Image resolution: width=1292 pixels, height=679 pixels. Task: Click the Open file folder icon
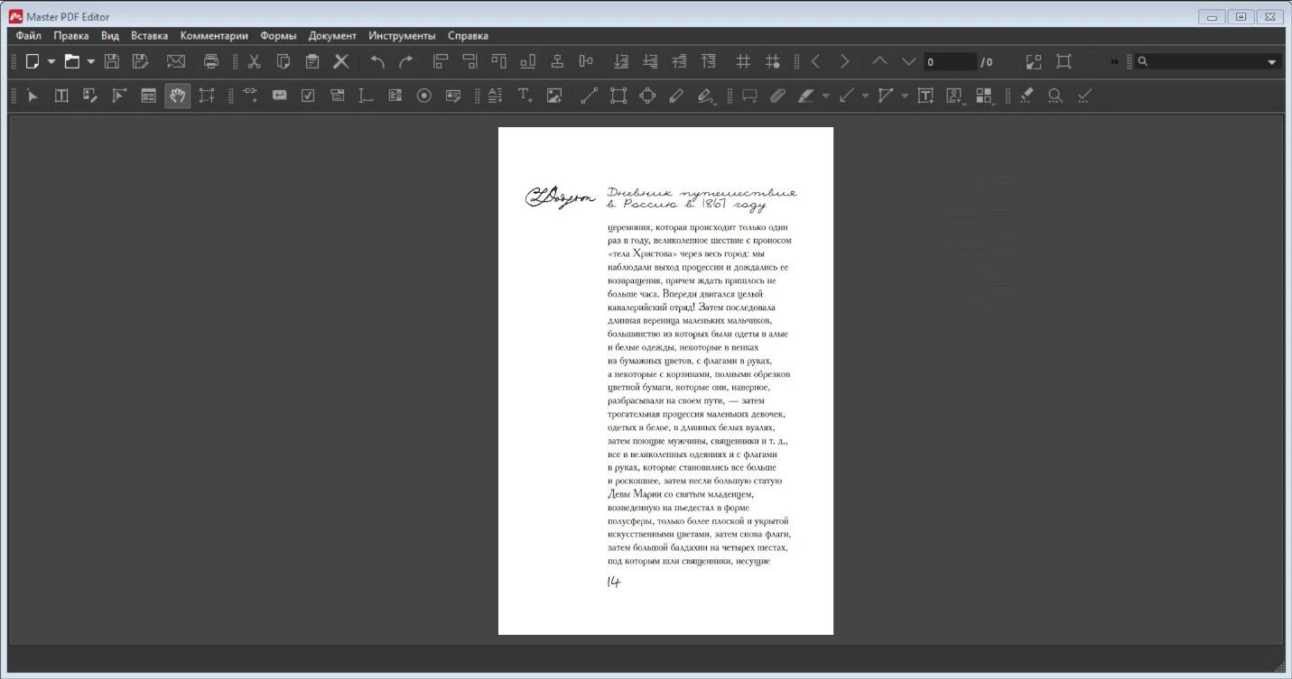pos(71,61)
